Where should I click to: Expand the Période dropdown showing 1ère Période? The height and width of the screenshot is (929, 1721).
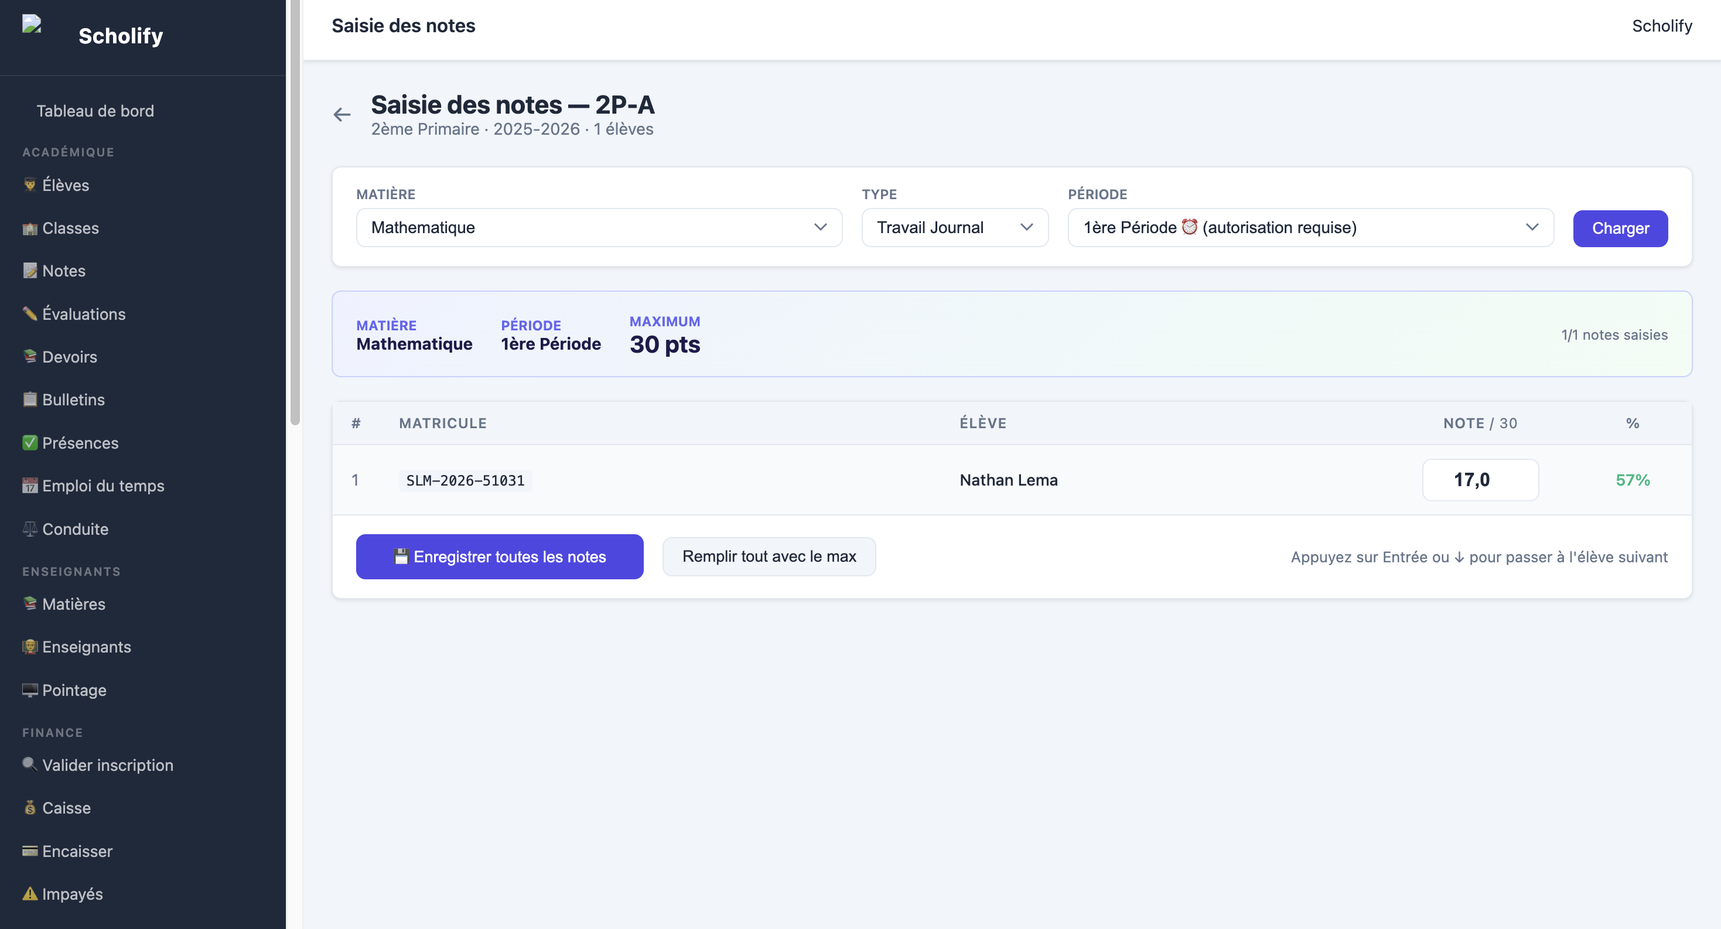pyautogui.click(x=1310, y=228)
